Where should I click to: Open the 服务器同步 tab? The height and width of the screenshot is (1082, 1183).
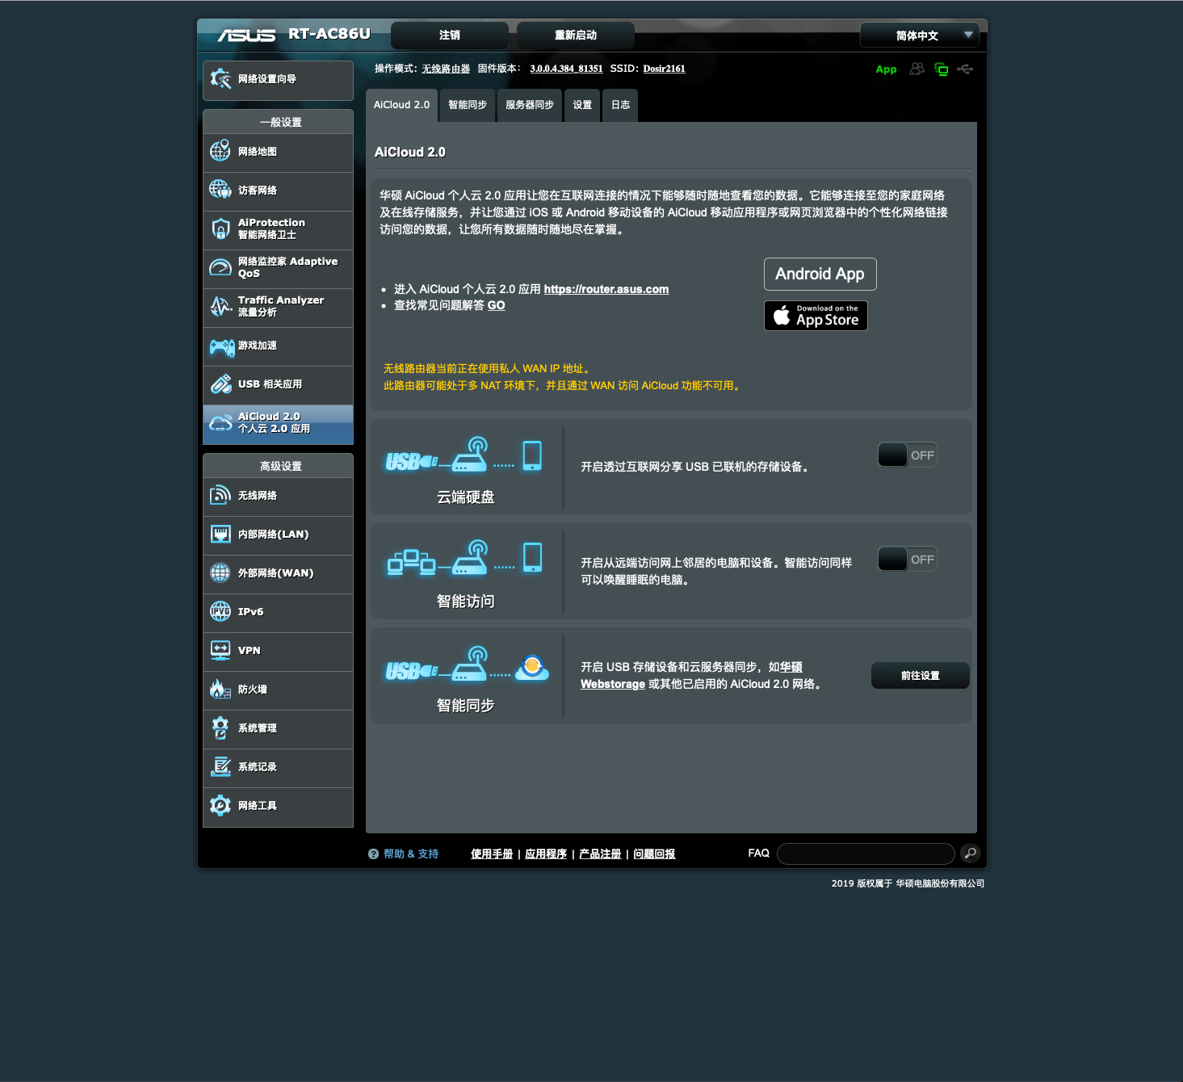pos(530,105)
